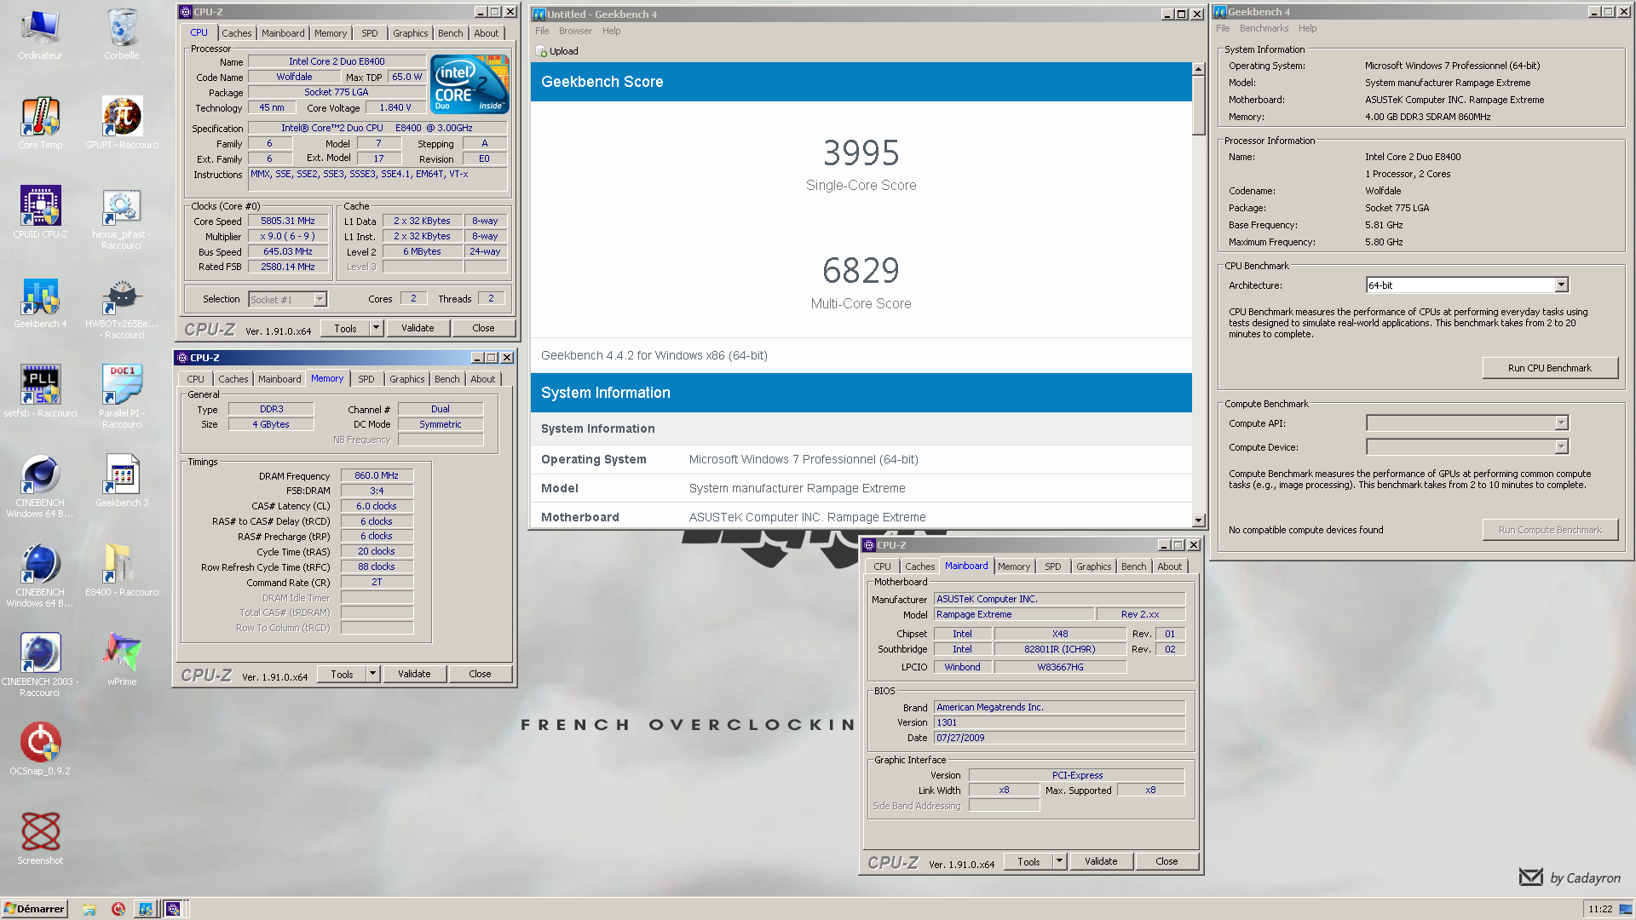
Task: Click the Core Speed value field
Action: click(288, 221)
